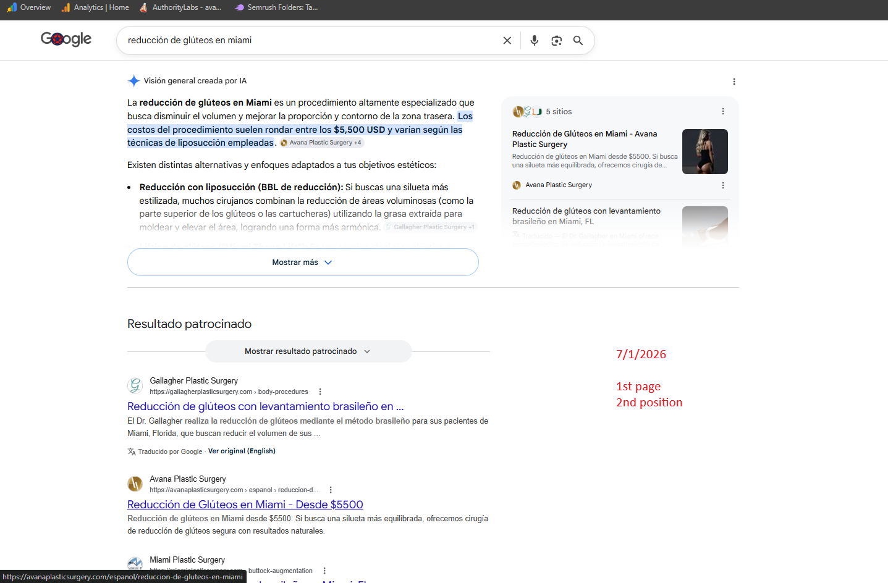This screenshot has height=583, width=888.
Task: Open options menu beside '5 sitios'
Action: 722,111
